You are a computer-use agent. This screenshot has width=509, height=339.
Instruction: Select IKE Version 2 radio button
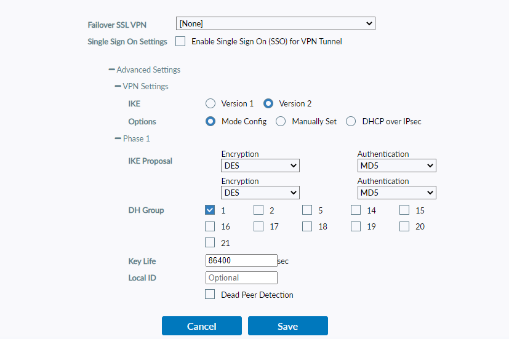[268, 103]
